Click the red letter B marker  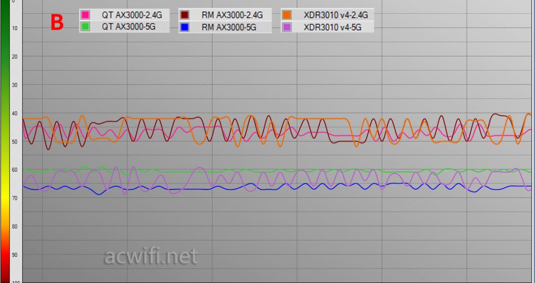[x=57, y=22]
